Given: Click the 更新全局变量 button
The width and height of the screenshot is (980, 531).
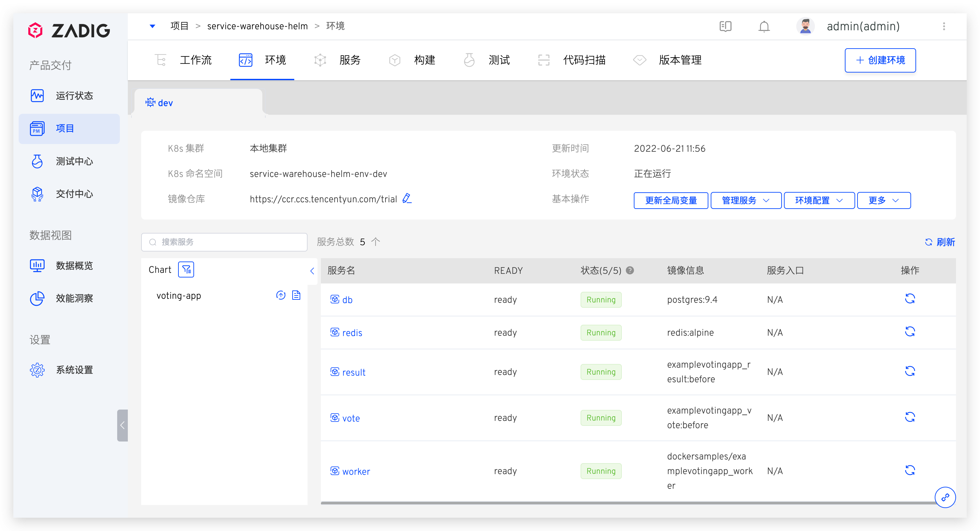Looking at the screenshot, I should click(x=671, y=201).
